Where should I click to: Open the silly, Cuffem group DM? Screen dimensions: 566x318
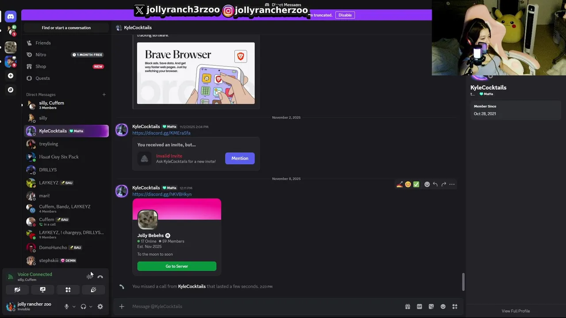coord(66,105)
